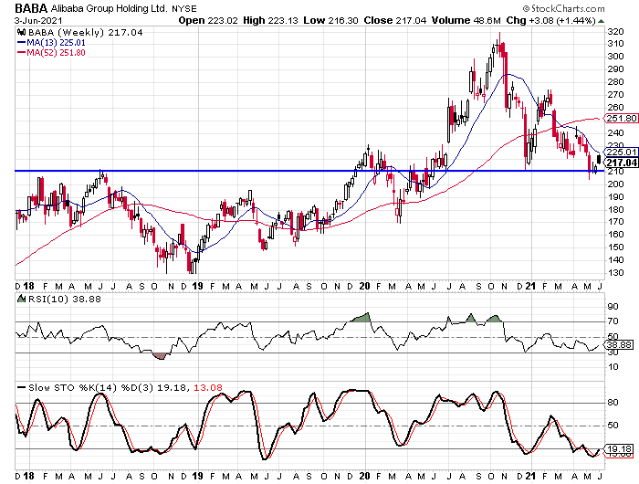Click the 320 label on the price axis

615,31
